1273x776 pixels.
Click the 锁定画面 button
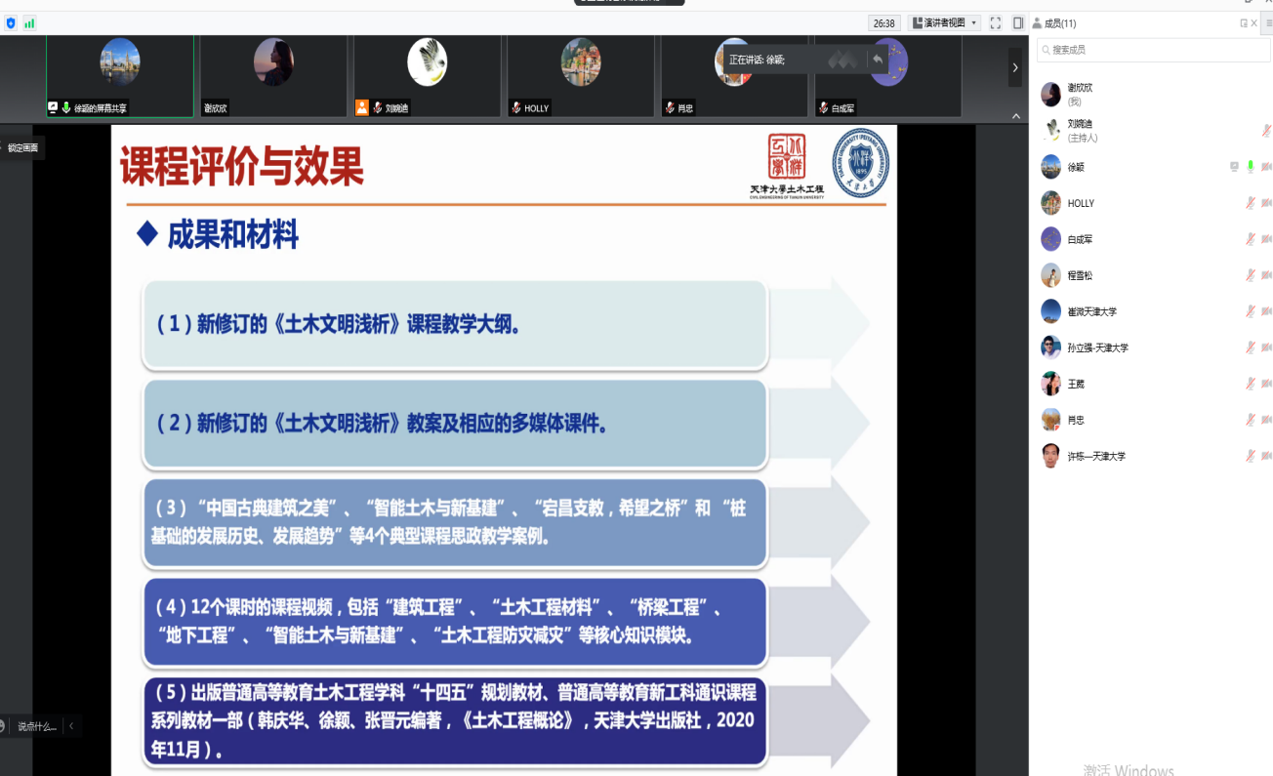pos(22,147)
